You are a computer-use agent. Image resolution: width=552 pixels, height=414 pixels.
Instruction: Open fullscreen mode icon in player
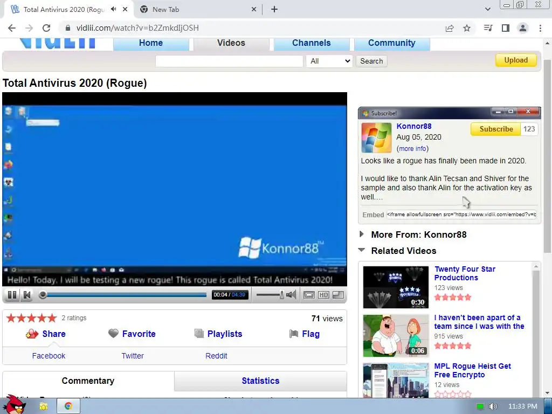(338, 295)
